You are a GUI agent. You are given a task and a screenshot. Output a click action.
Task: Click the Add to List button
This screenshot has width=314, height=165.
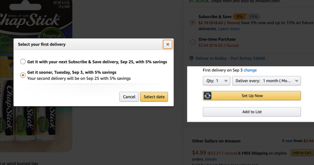point(252,112)
